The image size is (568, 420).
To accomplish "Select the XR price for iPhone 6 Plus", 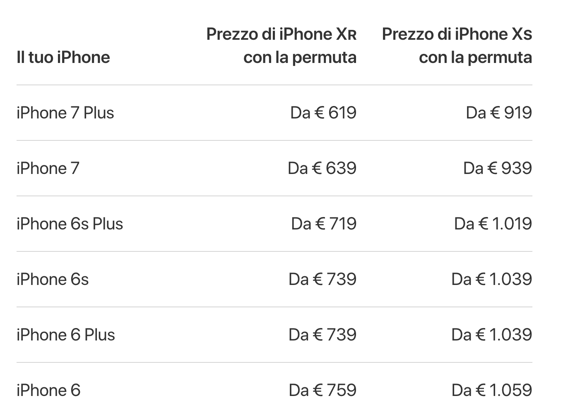I will pyautogui.click(x=322, y=335).
